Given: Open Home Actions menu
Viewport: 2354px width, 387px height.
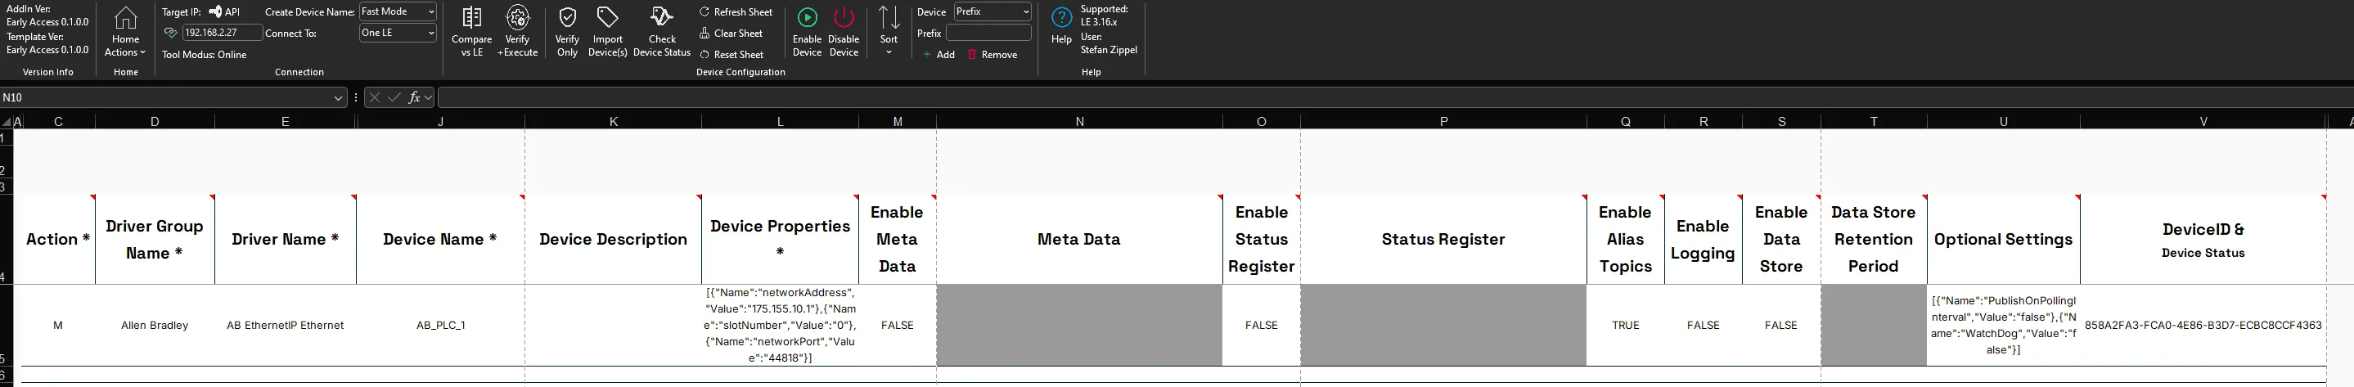Looking at the screenshot, I should (x=125, y=32).
